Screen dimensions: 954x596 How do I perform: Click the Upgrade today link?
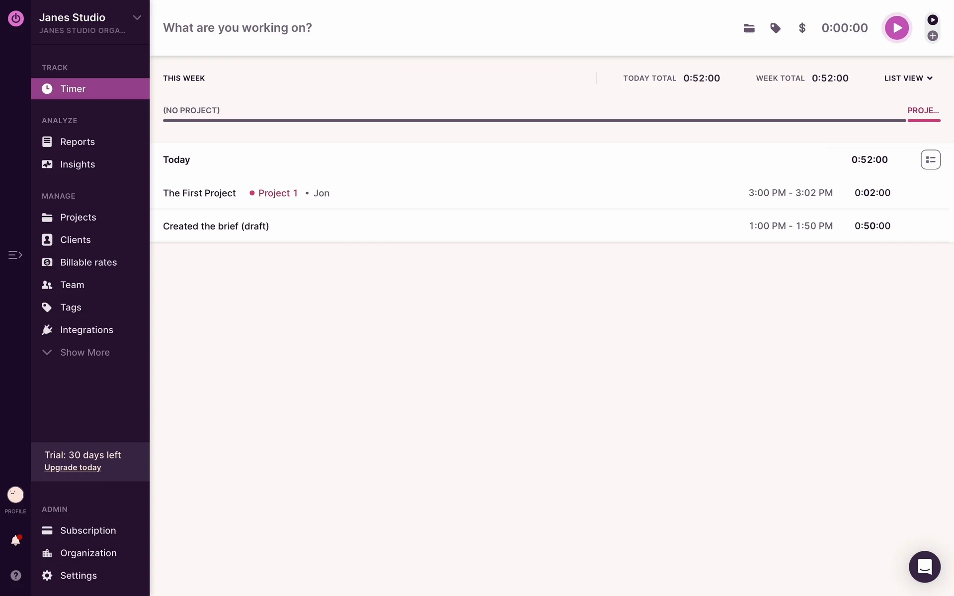73,467
